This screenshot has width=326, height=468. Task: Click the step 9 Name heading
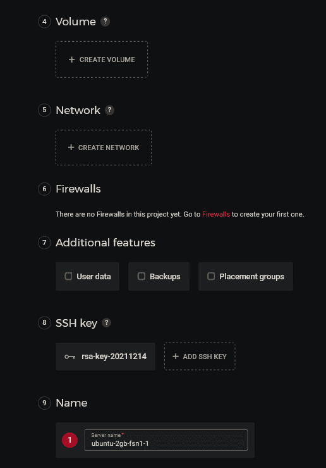coord(71,403)
